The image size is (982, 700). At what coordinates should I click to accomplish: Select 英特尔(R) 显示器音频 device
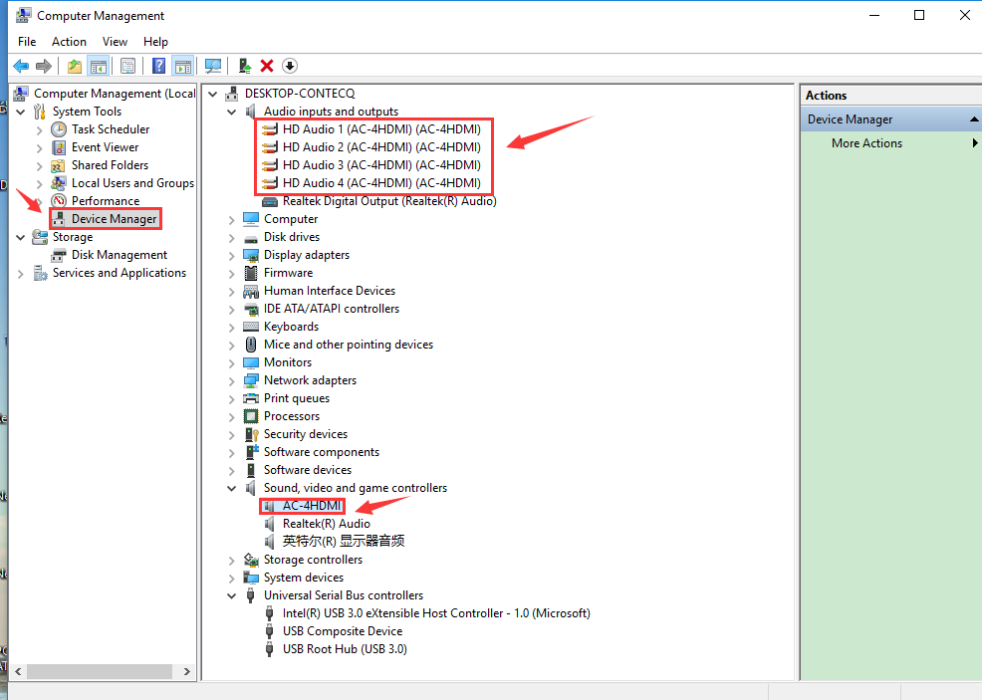click(344, 542)
